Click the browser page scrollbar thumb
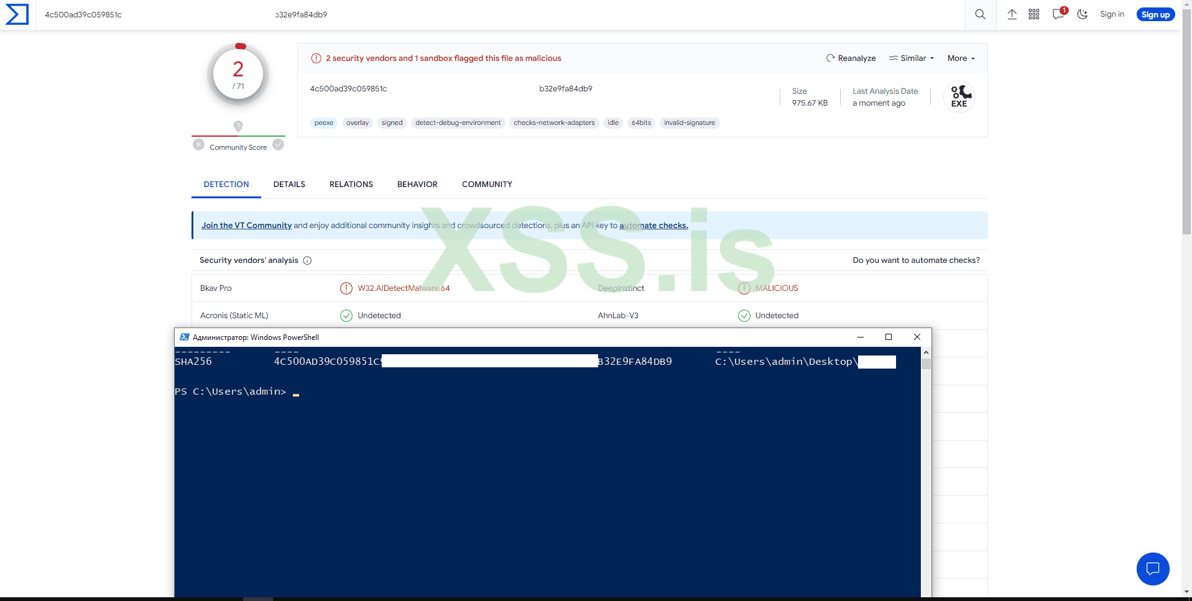The height and width of the screenshot is (601, 1192). 1186,123
